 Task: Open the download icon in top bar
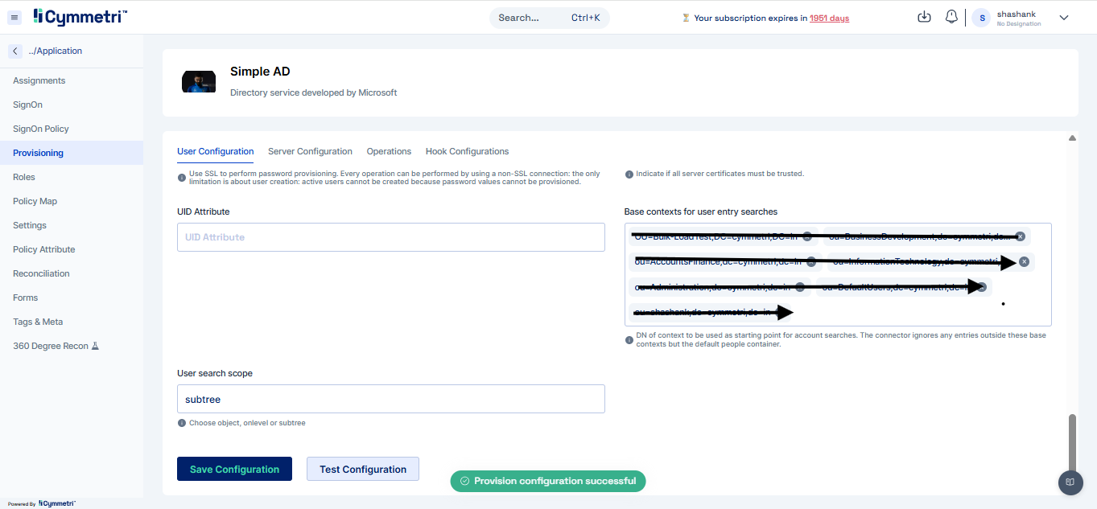924,17
